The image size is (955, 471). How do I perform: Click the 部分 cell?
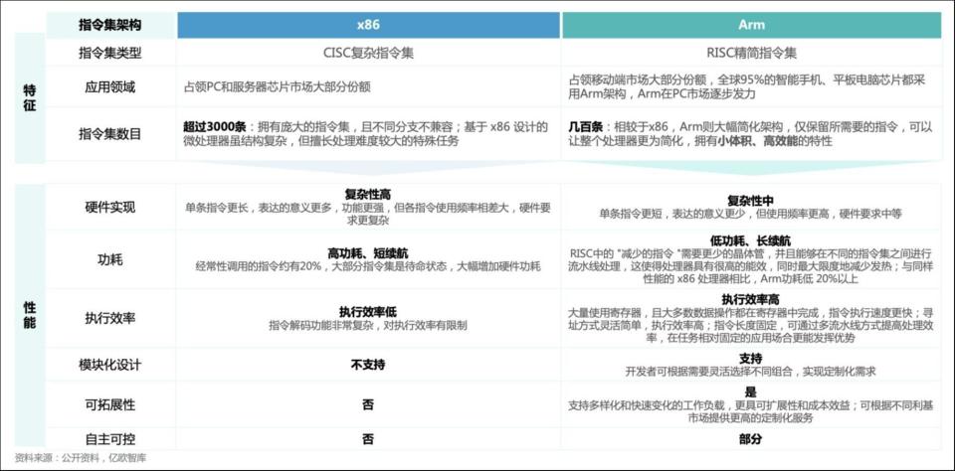[x=750, y=439]
